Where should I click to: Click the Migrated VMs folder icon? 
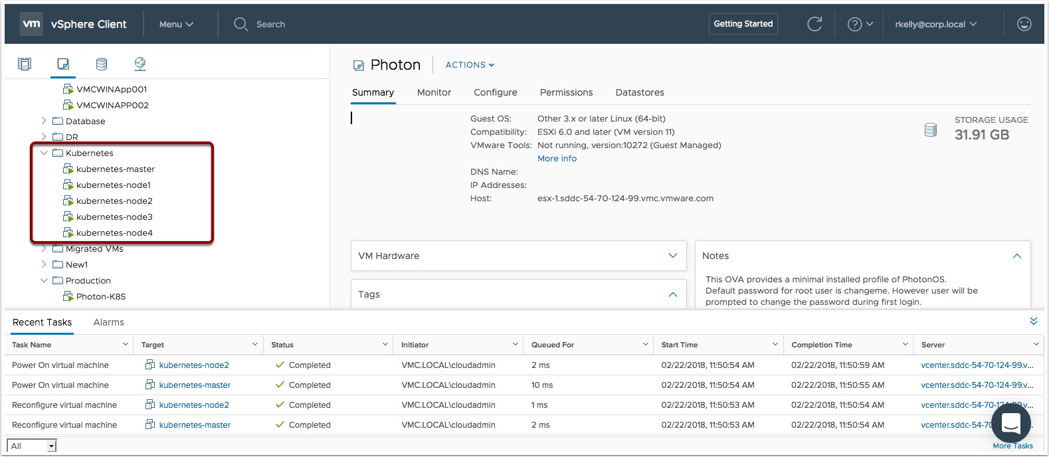pos(58,248)
